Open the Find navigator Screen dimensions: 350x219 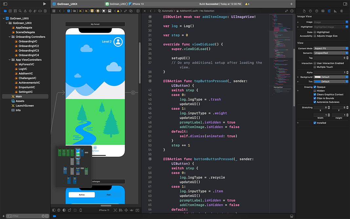[20, 11]
